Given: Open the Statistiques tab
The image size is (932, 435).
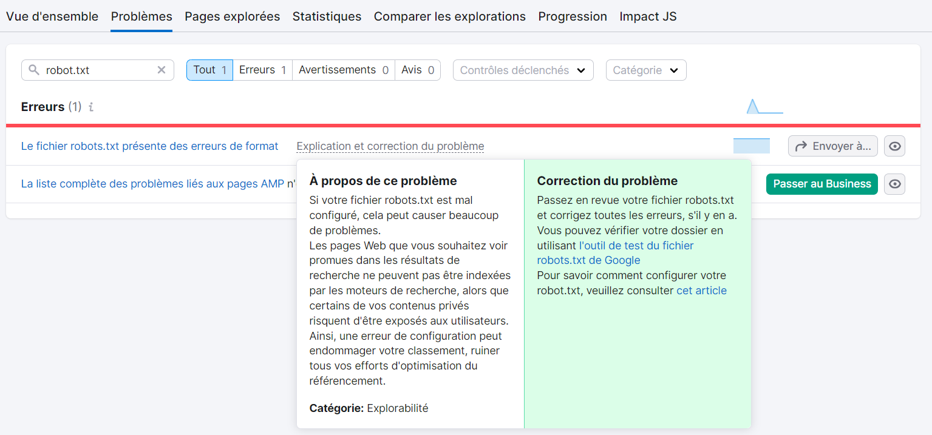Looking at the screenshot, I should (x=327, y=16).
